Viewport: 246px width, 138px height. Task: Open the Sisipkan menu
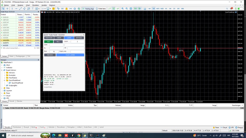pos(20,5)
